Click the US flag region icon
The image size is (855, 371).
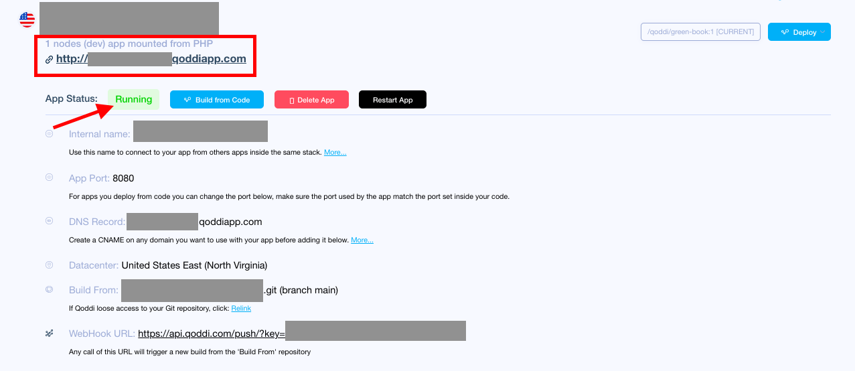pyautogui.click(x=27, y=19)
